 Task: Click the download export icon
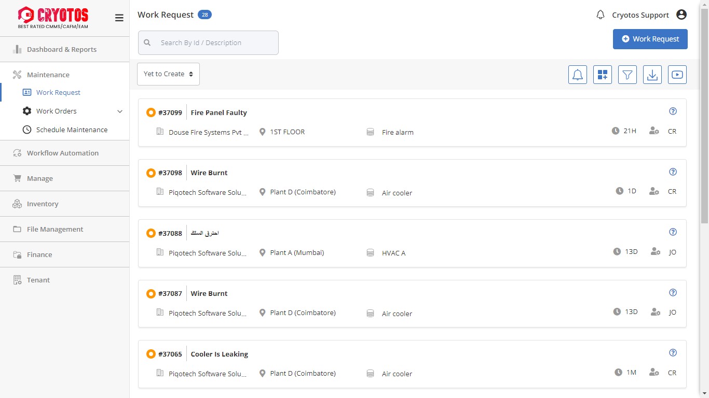point(652,75)
